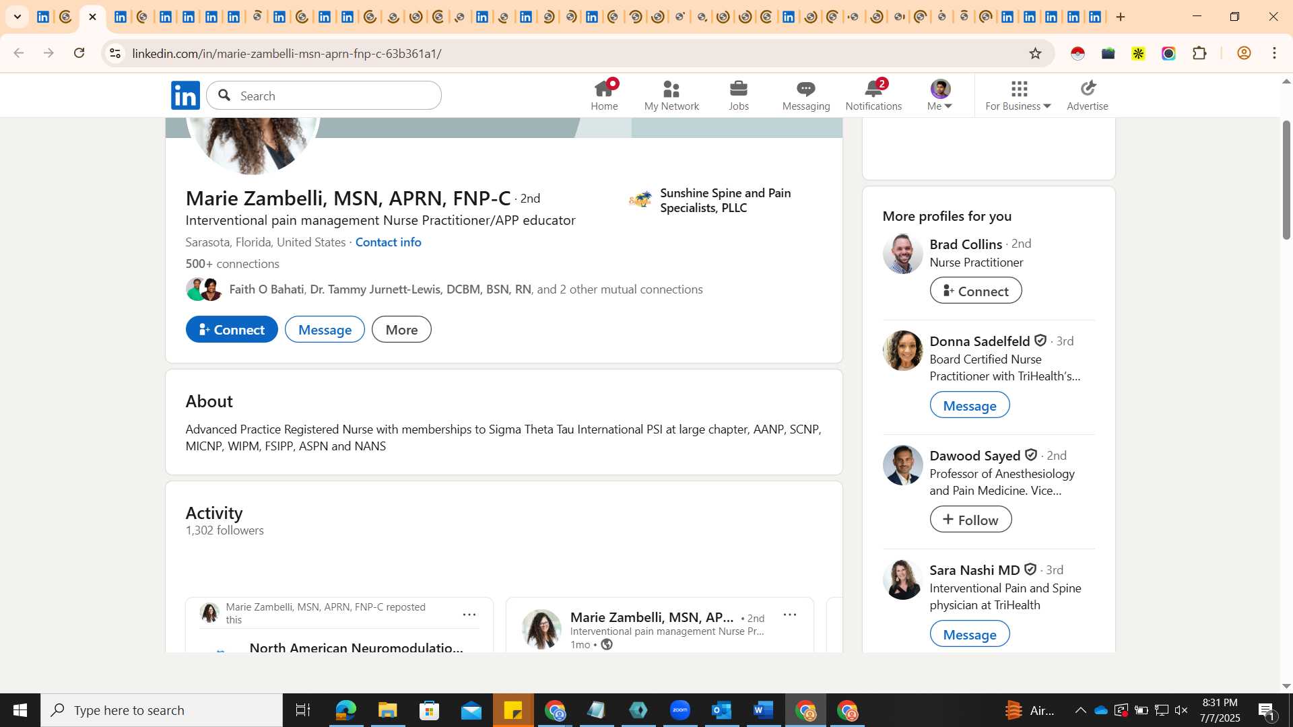Open the Windows notification center
Screen dimensions: 1293x727
pyautogui.click(x=1266, y=710)
